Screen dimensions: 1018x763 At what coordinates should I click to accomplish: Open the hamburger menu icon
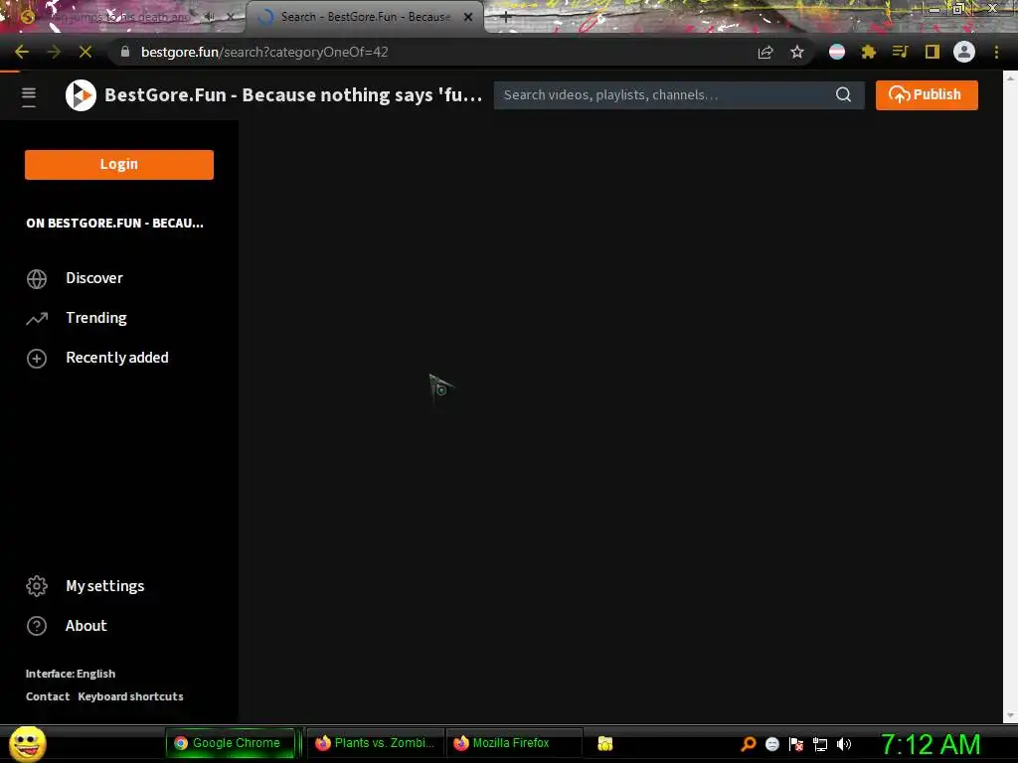pos(29,96)
